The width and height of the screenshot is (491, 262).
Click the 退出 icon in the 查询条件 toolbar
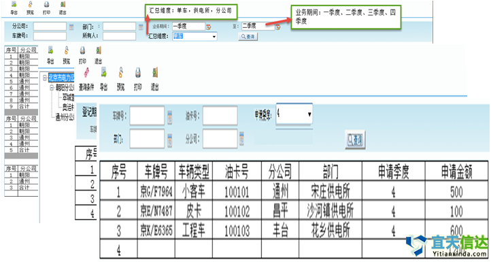[x=154, y=79]
